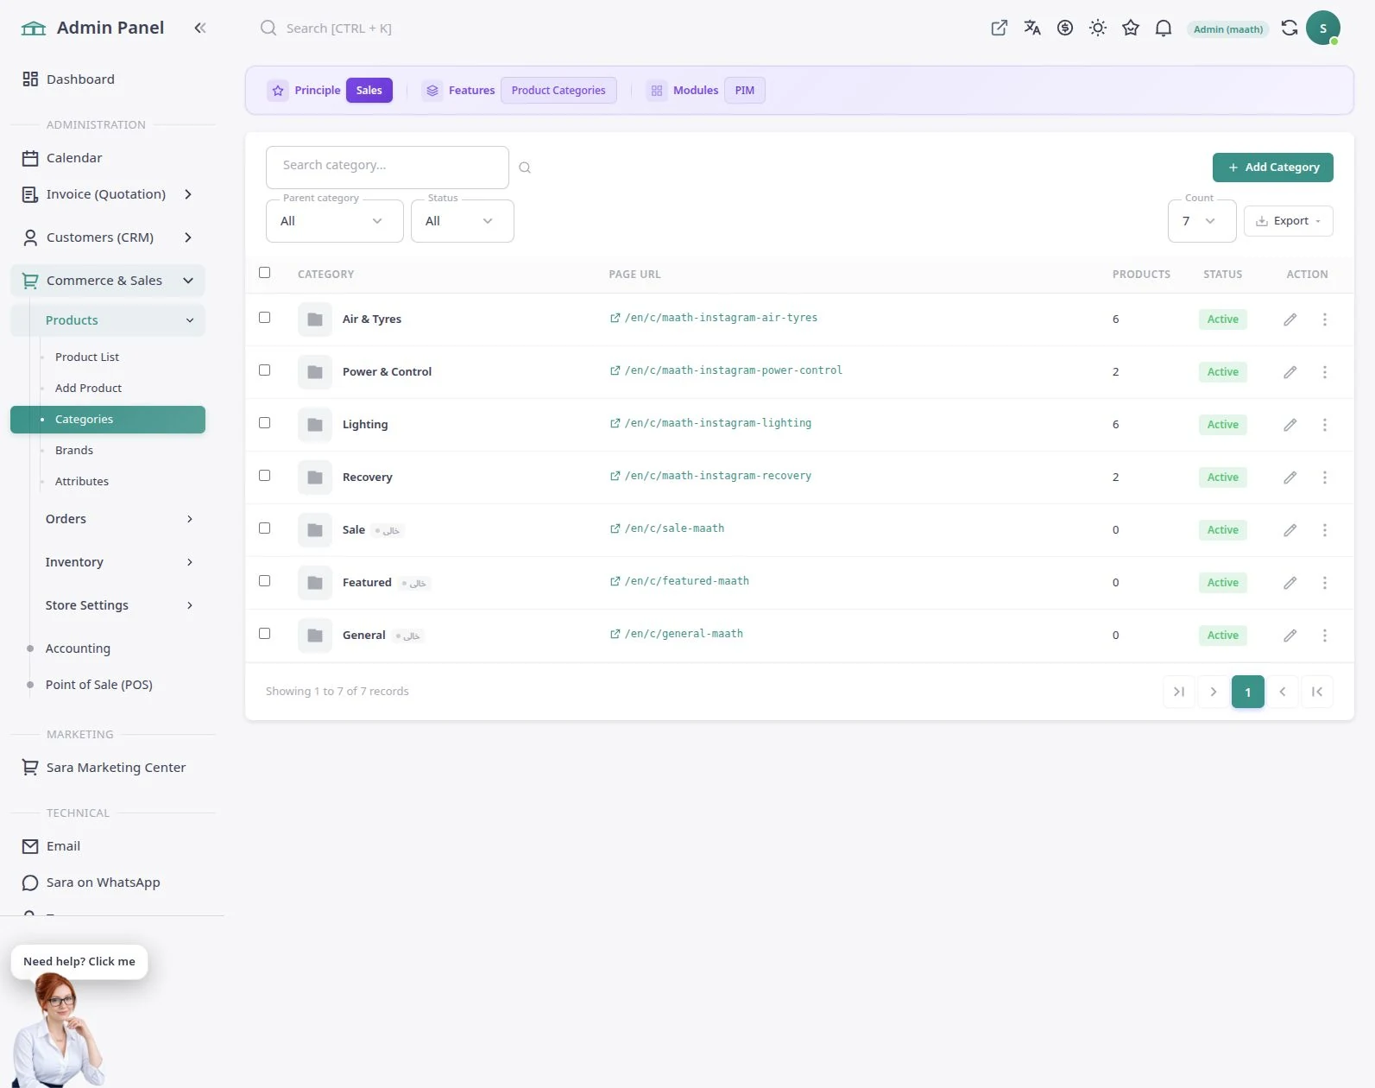Open more actions for Recovery row

(1324, 478)
